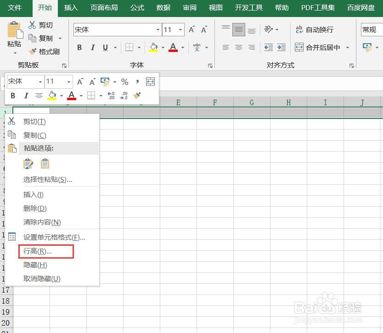Screen dimensions: 383x333
Task: Click the text orientation icon
Action: (x=269, y=29)
